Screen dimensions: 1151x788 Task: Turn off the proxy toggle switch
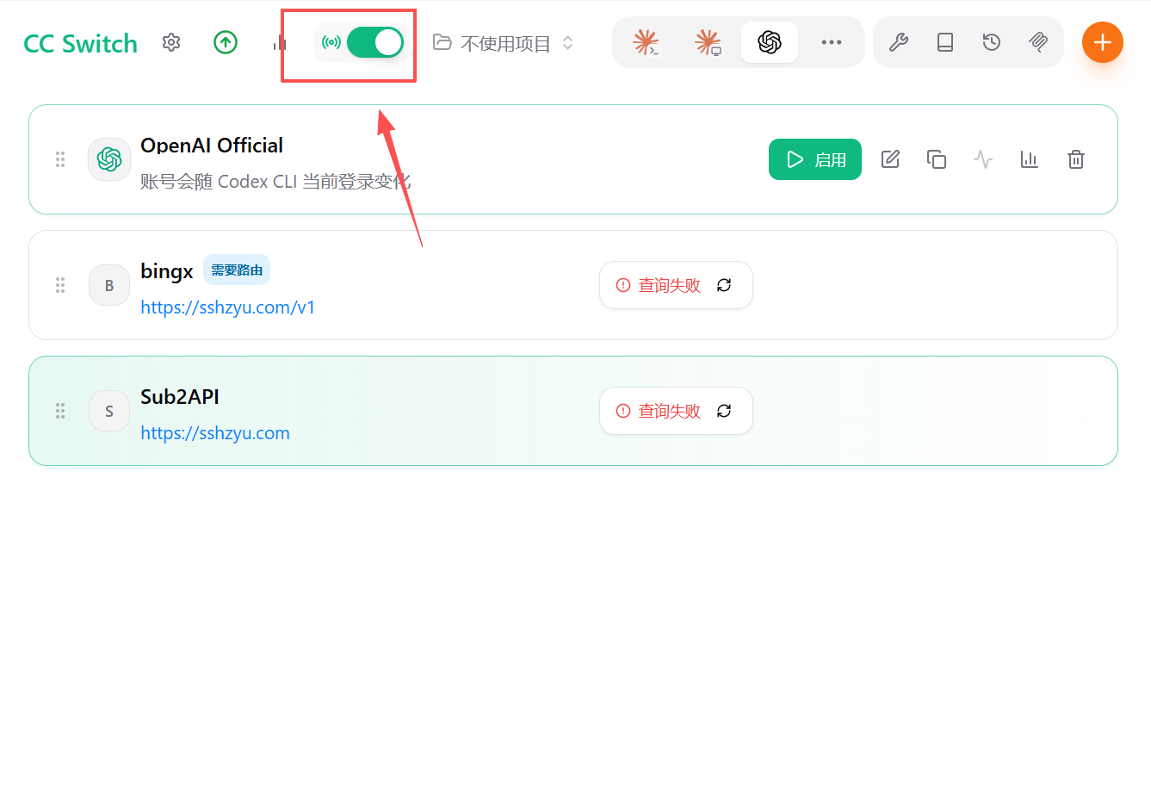[x=375, y=42]
